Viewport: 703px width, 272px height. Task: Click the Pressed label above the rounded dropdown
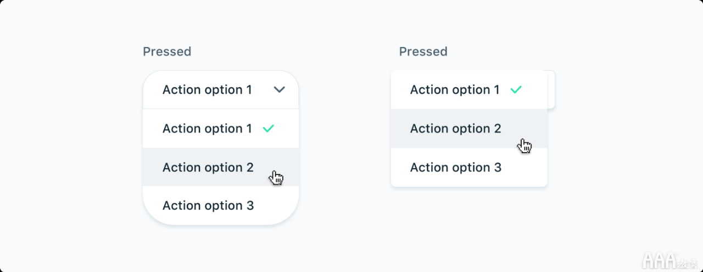point(167,51)
